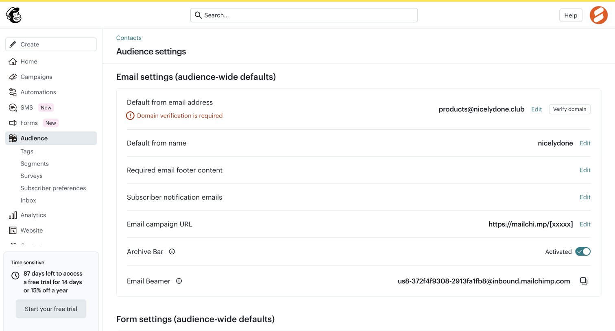The image size is (615, 331).
Task: Click the 'nicelydone' from name value
Action: (x=555, y=143)
